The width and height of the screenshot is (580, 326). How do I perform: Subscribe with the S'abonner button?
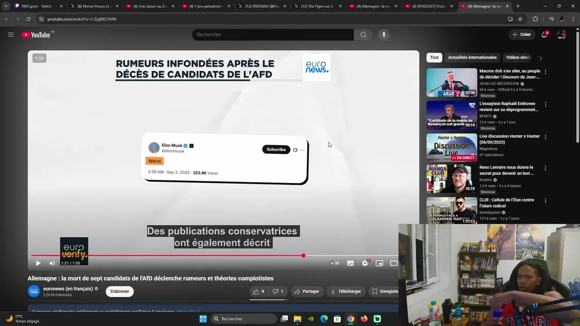[120, 292]
